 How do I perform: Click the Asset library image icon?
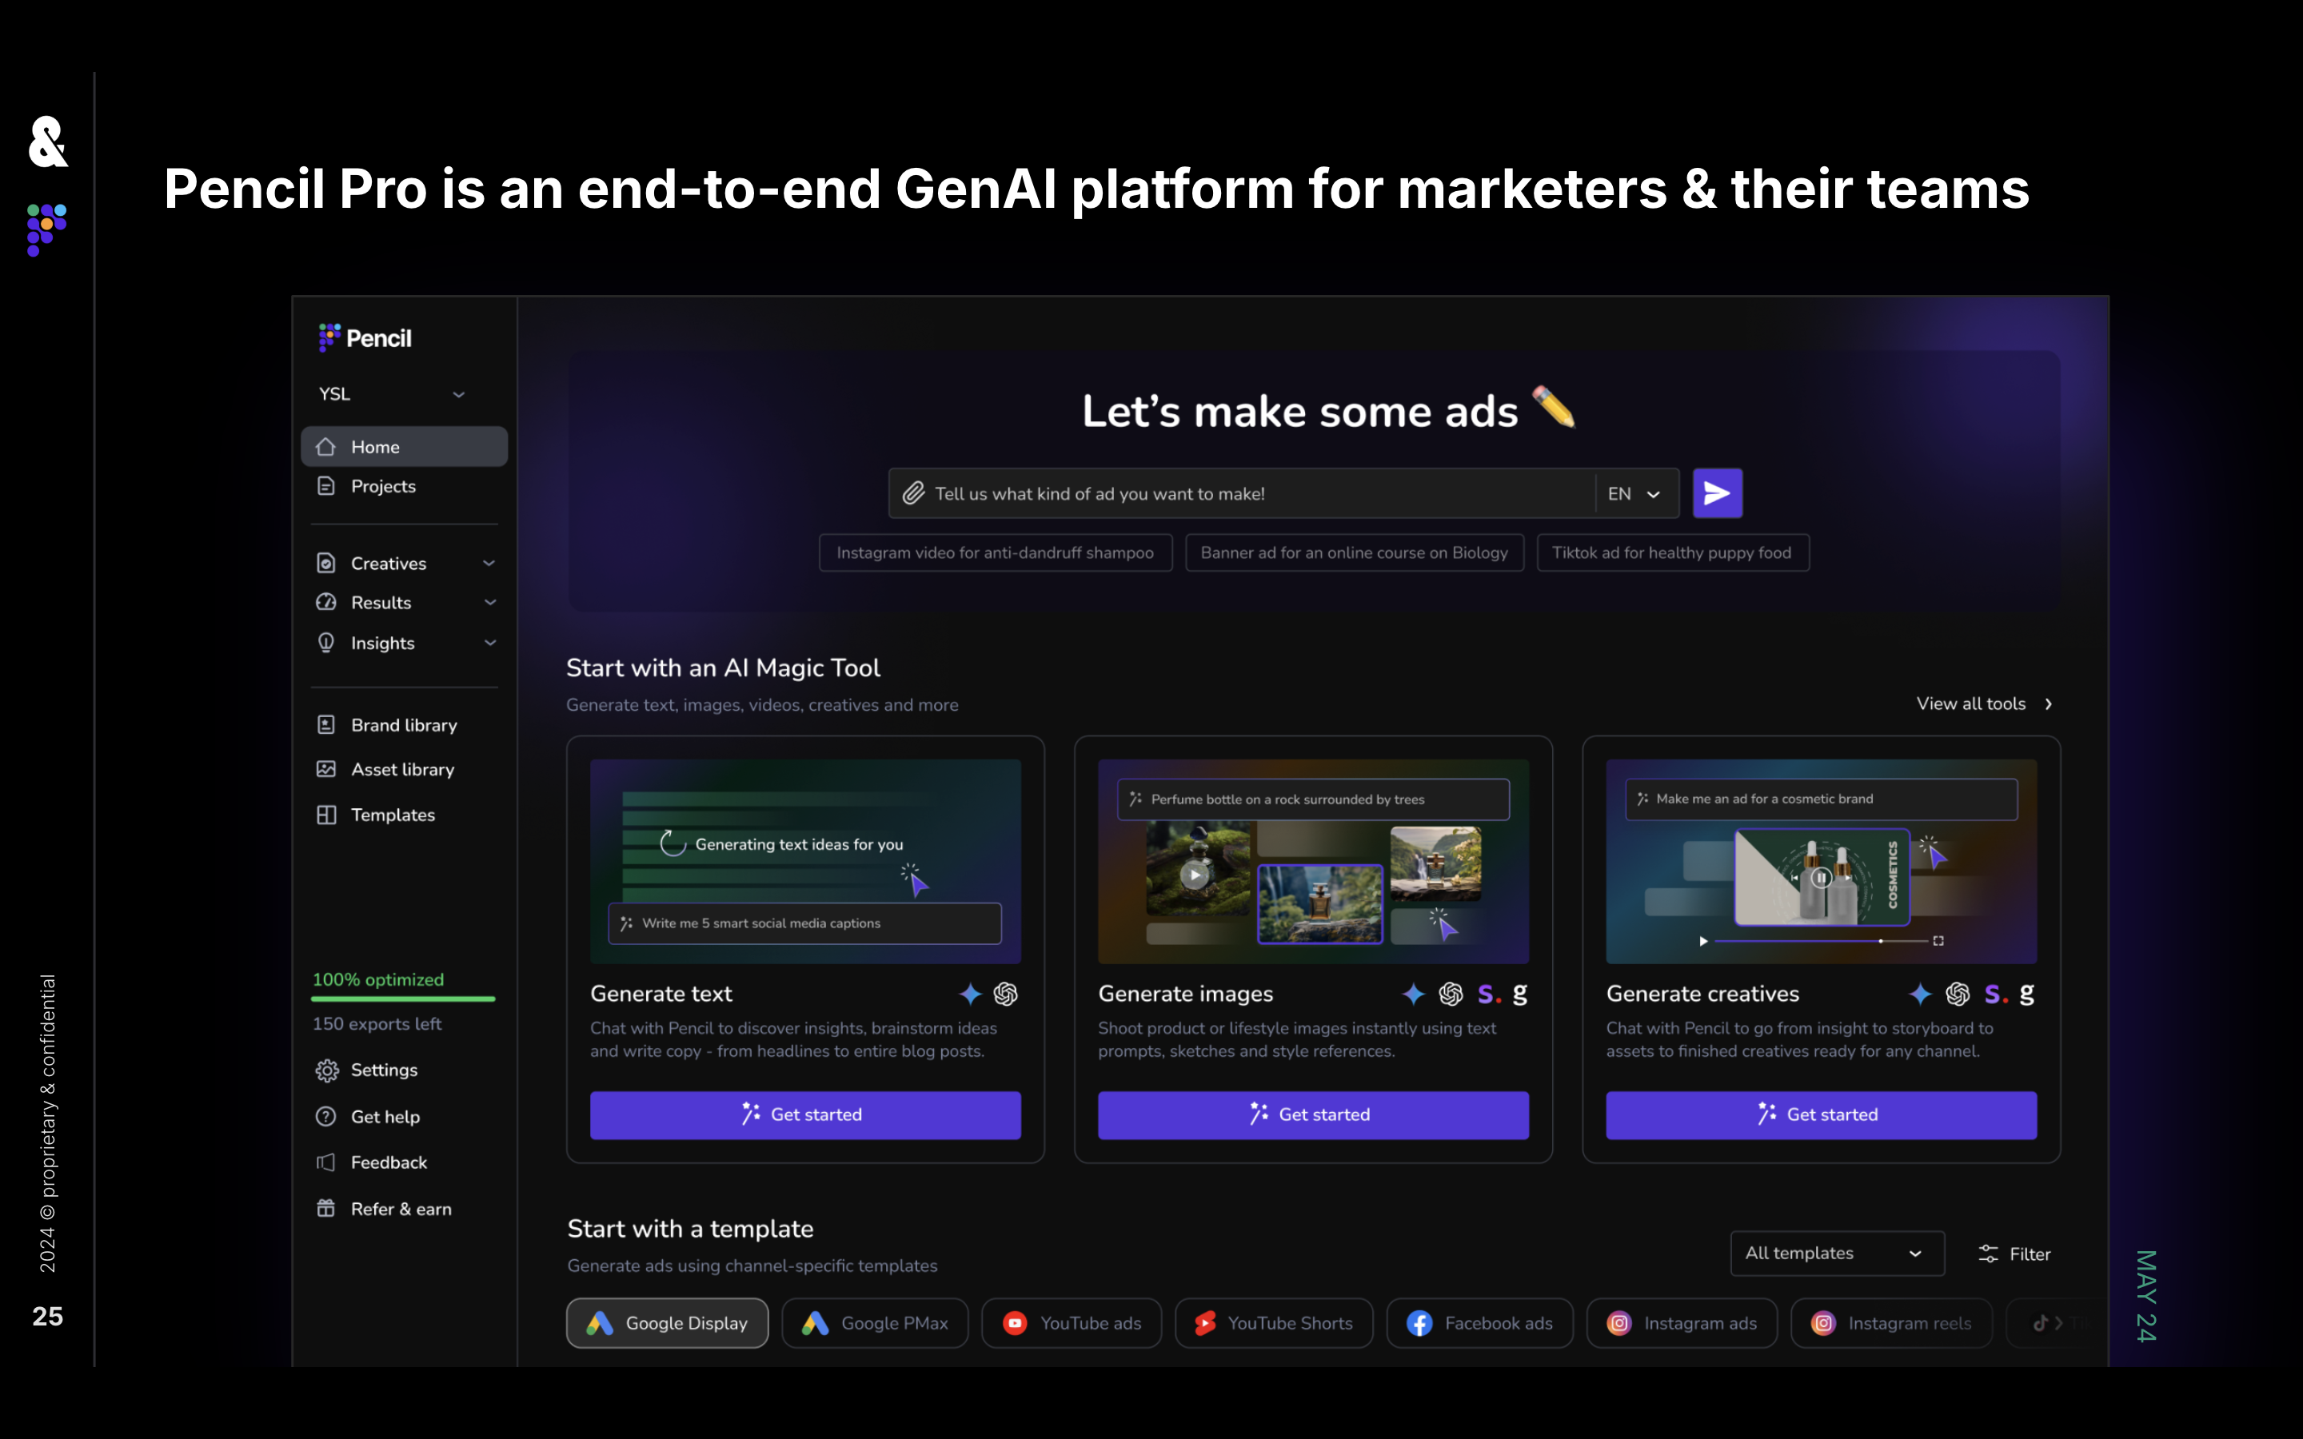coord(326,769)
